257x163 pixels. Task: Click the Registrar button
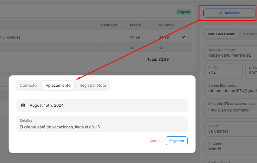pos(177,141)
